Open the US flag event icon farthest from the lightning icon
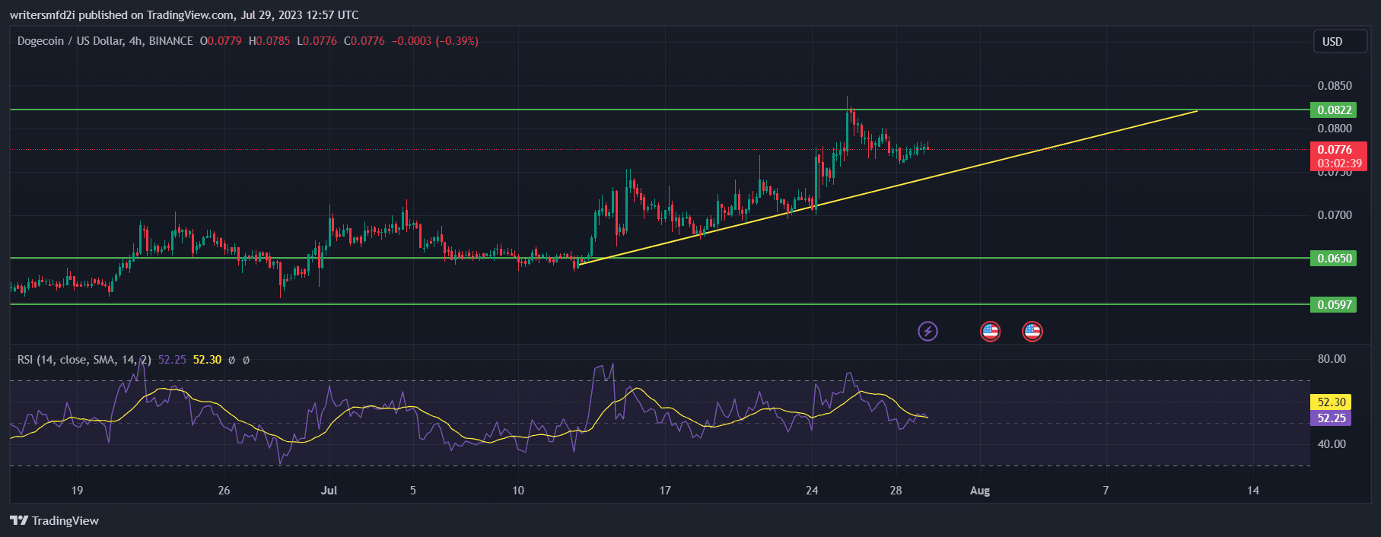The image size is (1381, 537). coord(1032,331)
